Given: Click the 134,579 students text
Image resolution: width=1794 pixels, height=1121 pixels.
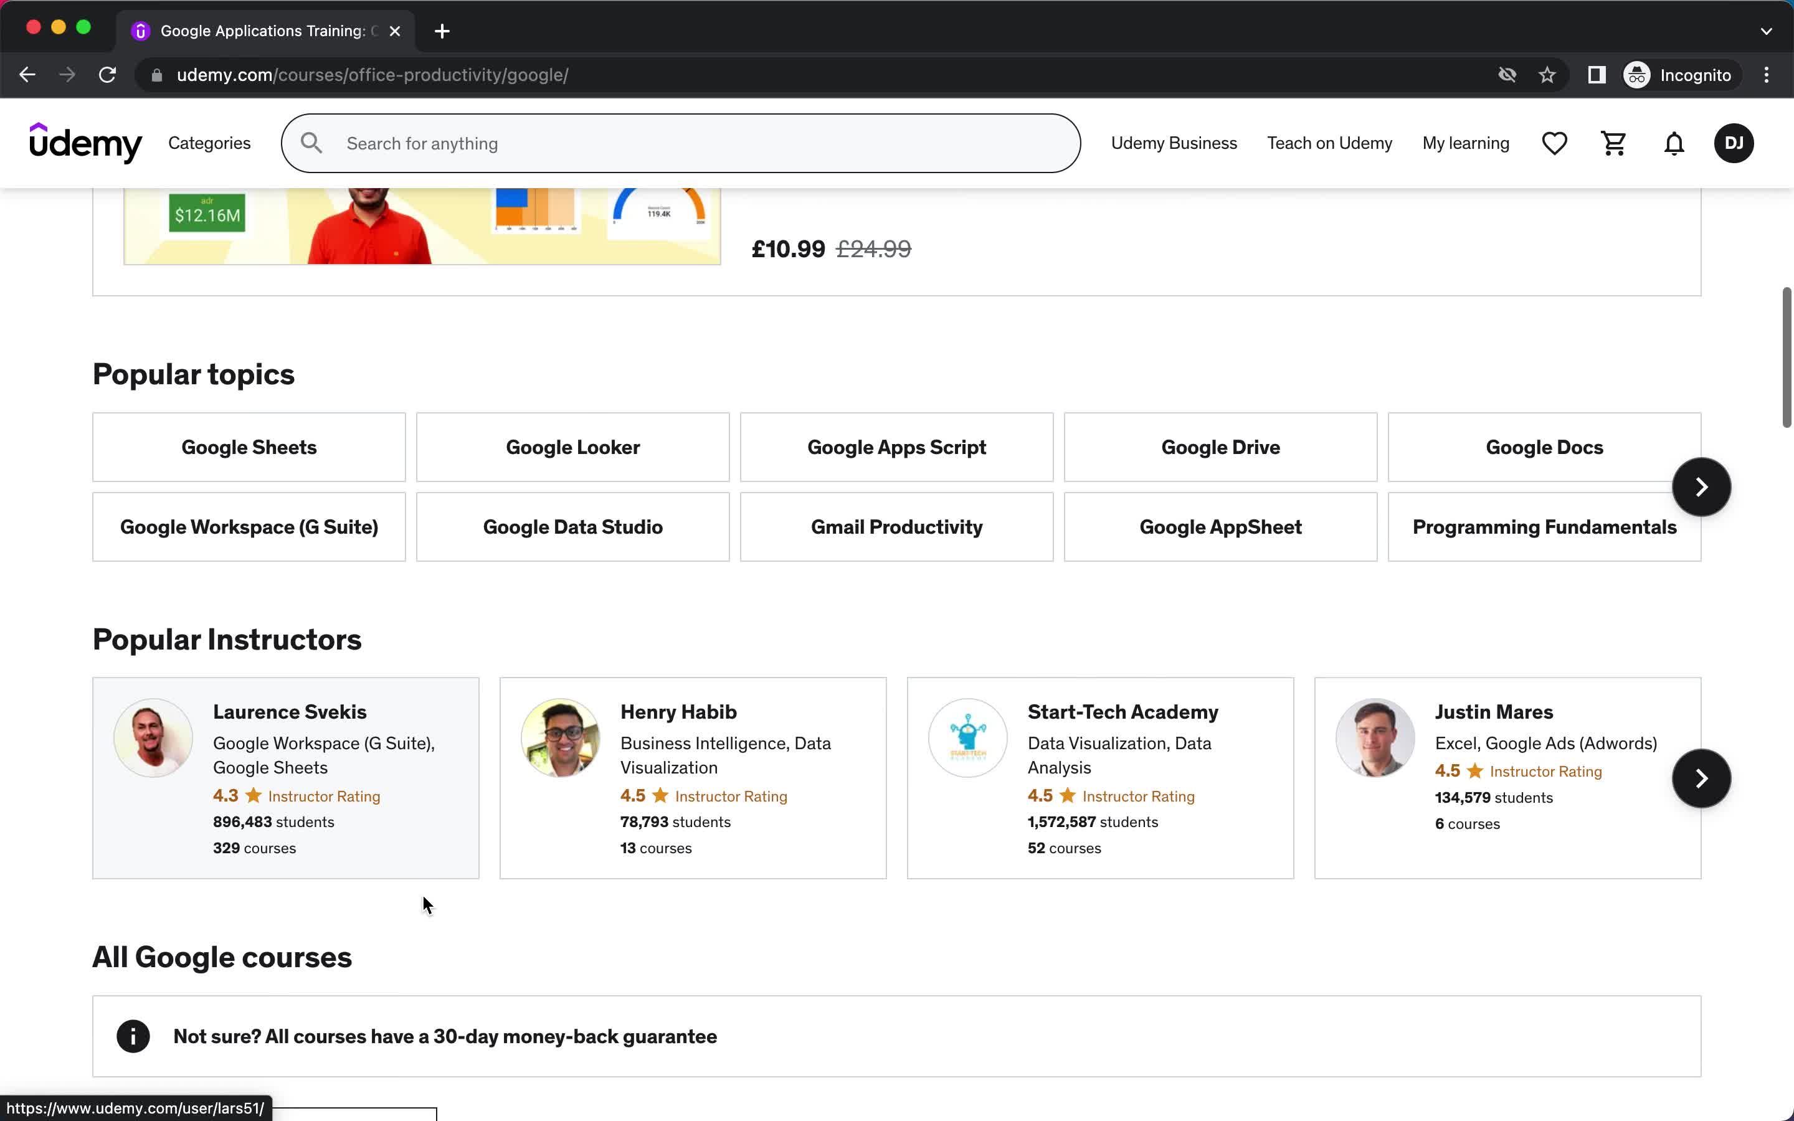Looking at the screenshot, I should point(1493,798).
